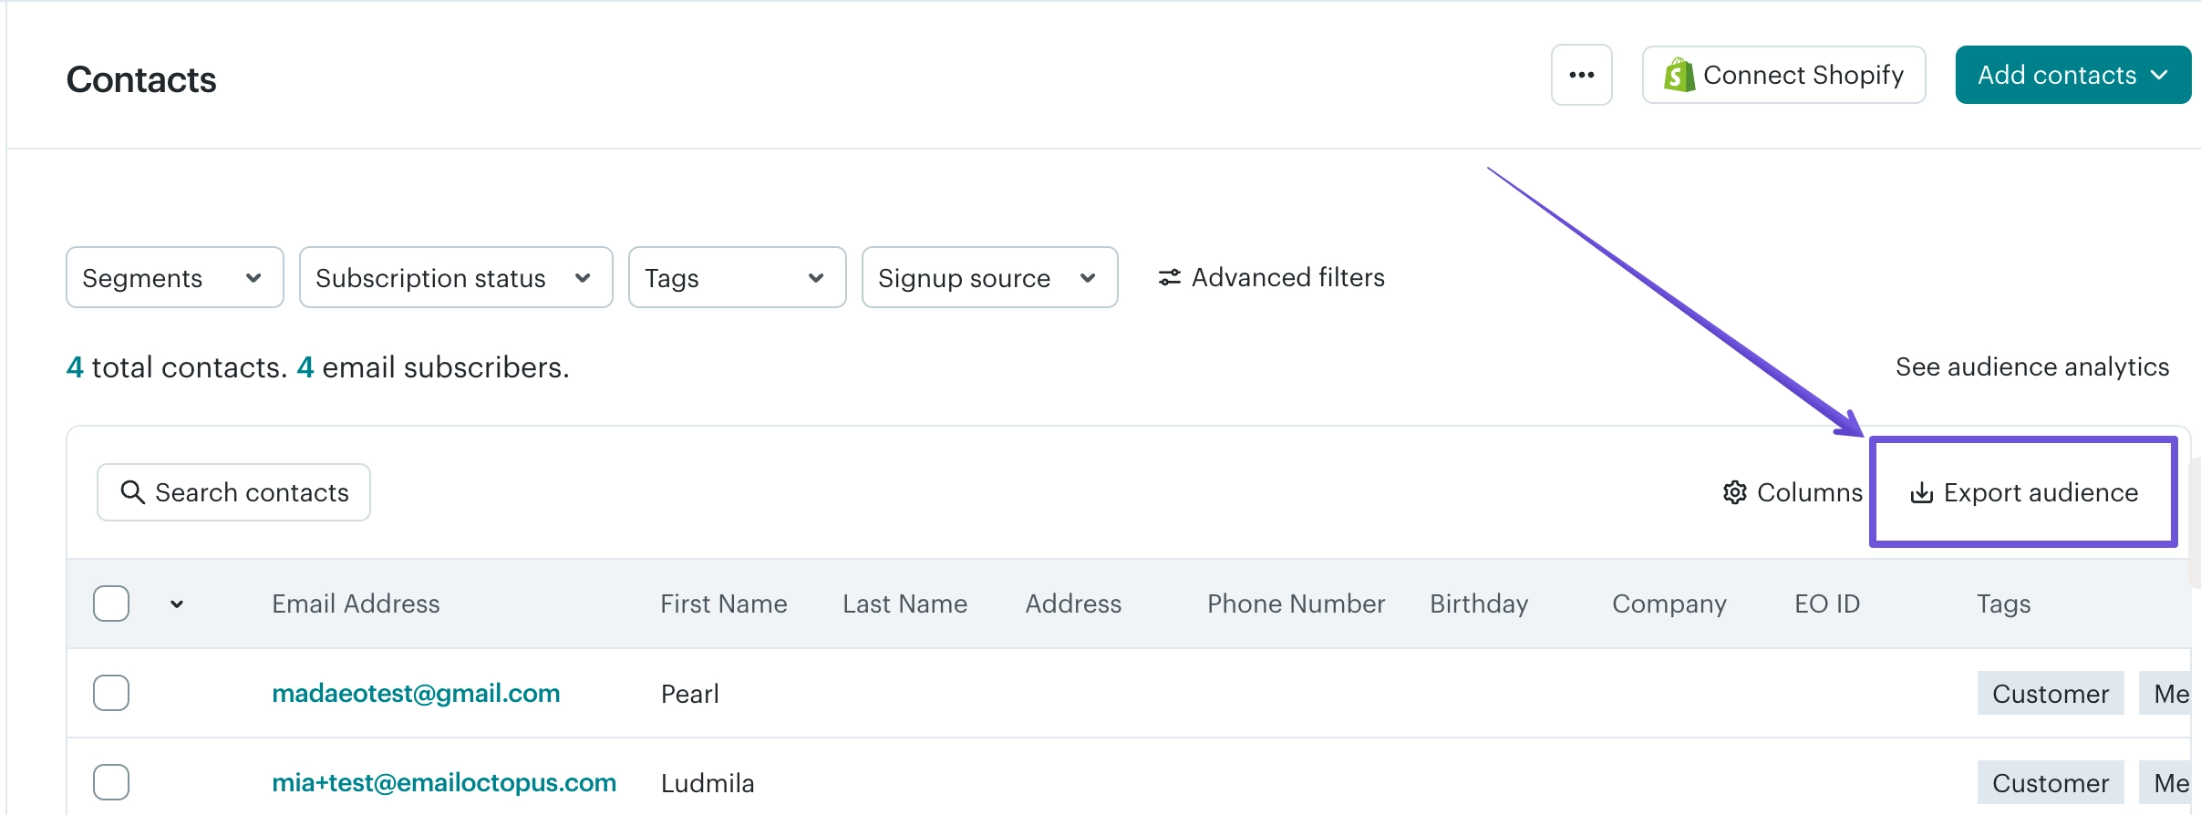
Task: Open the Subscription status dropdown
Action: tap(456, 277)
